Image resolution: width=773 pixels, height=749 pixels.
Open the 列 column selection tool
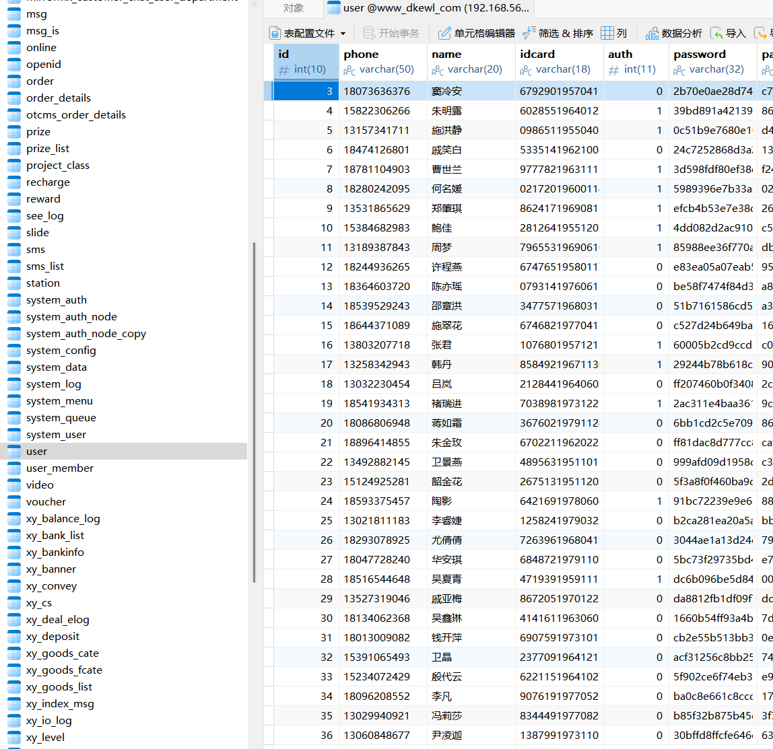click(x=614, y=32)
